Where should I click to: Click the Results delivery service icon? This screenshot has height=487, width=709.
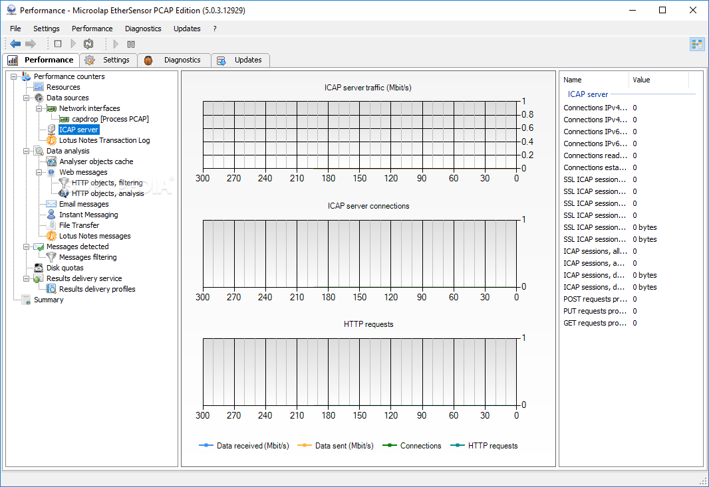[x=39, y=278]
